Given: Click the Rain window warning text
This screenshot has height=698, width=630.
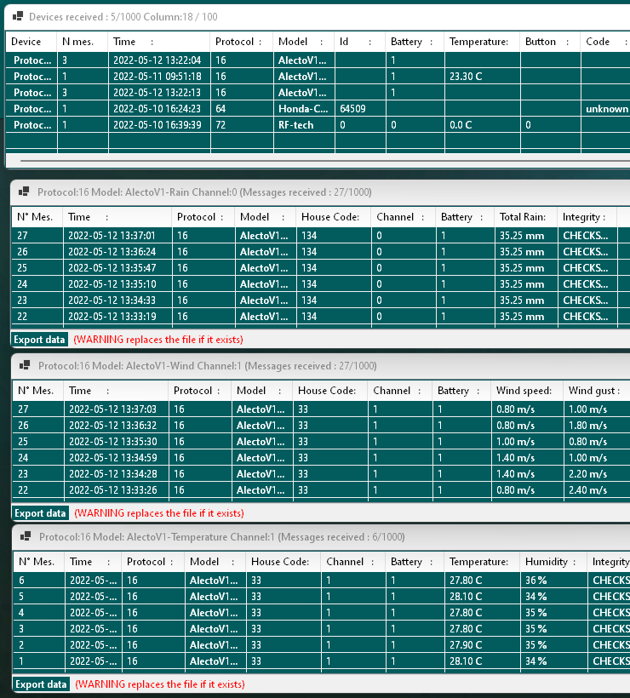Looking at the screenshot, I should pyautogui.click(x=158, y=340).
